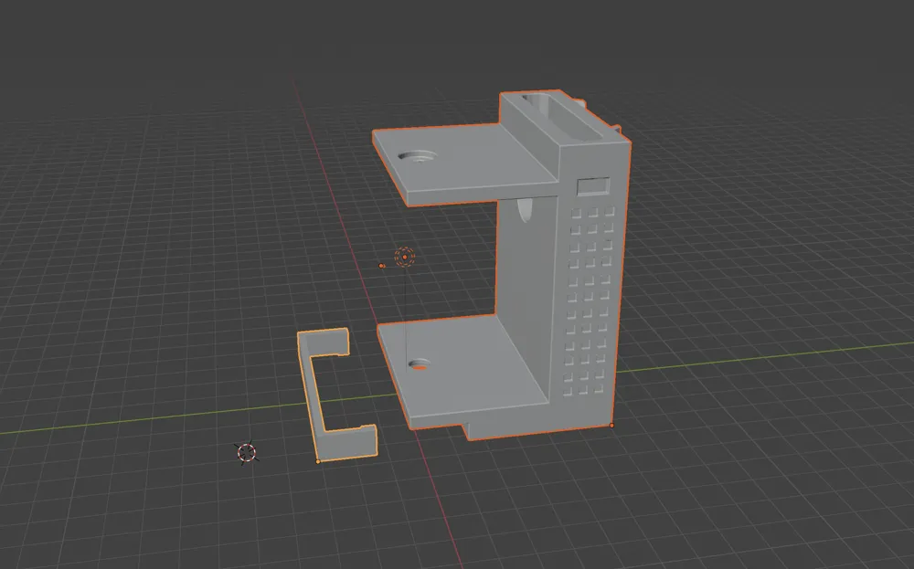
Task: Click the small orange dot beside light
Action: click(x=382, y=266)
